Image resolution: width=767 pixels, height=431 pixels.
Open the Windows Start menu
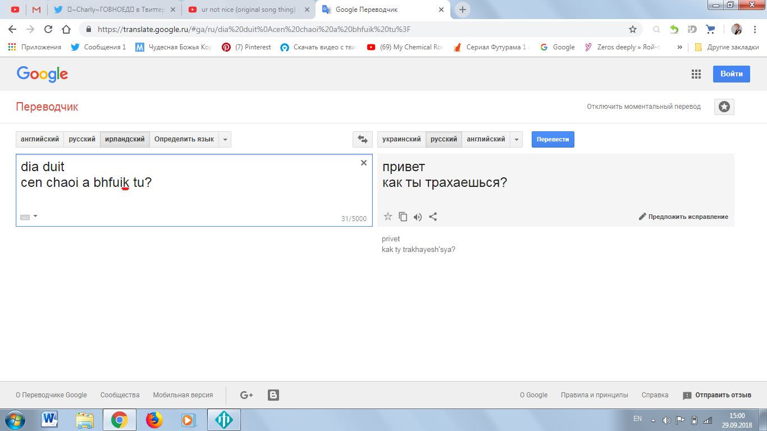coord(15,420)
